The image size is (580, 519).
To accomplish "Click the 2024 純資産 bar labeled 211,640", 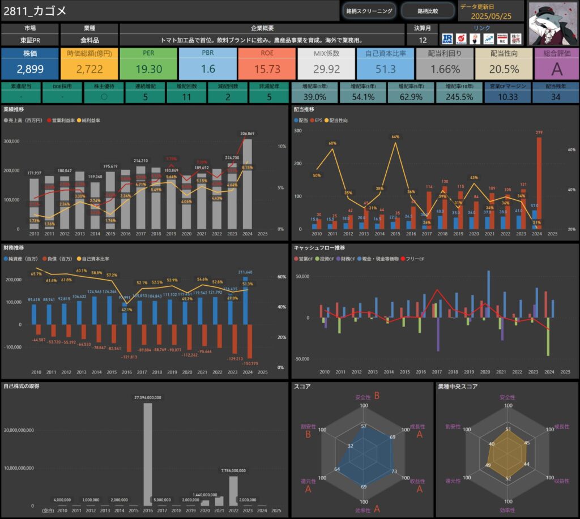I will tap(245, 301).
